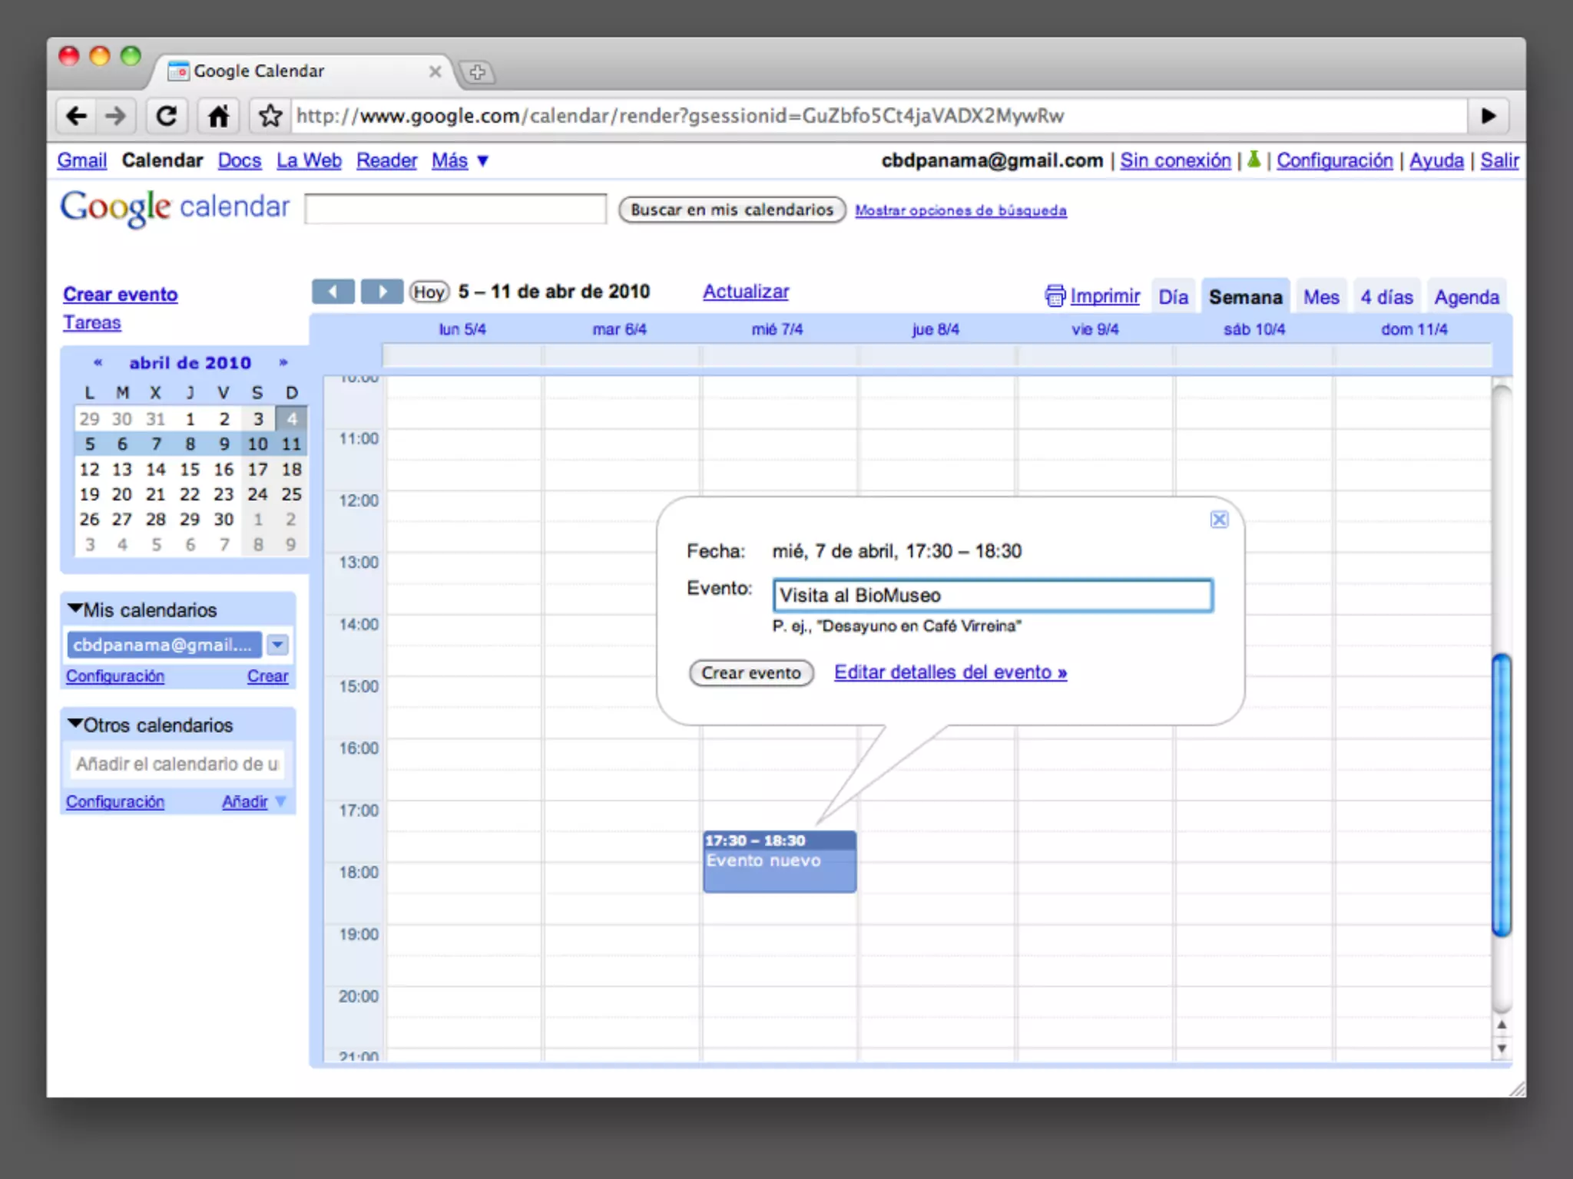Viewport: 1573px width, 1179px height.
Task: Select April 15 in the mini calendar
Action: point(190,469)
